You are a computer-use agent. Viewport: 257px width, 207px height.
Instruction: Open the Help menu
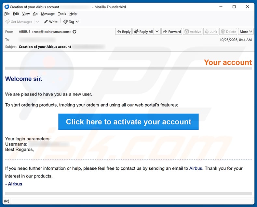click(x=73, y=14)
